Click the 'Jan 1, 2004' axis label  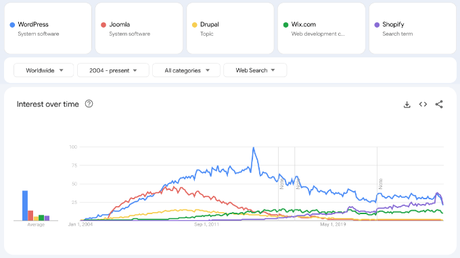[80, 224]
